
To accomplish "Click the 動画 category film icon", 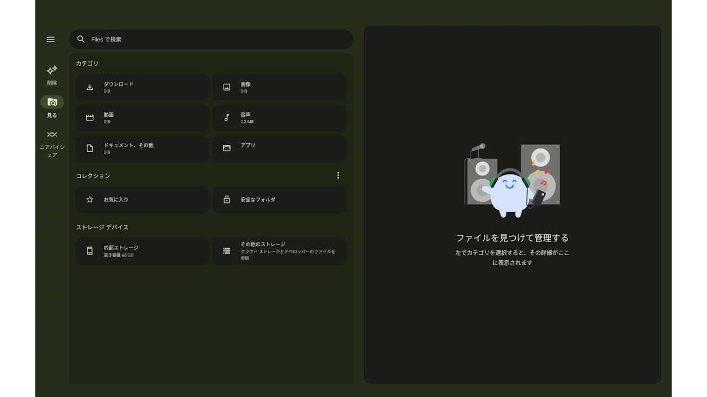I will click(x=89, y=117).
